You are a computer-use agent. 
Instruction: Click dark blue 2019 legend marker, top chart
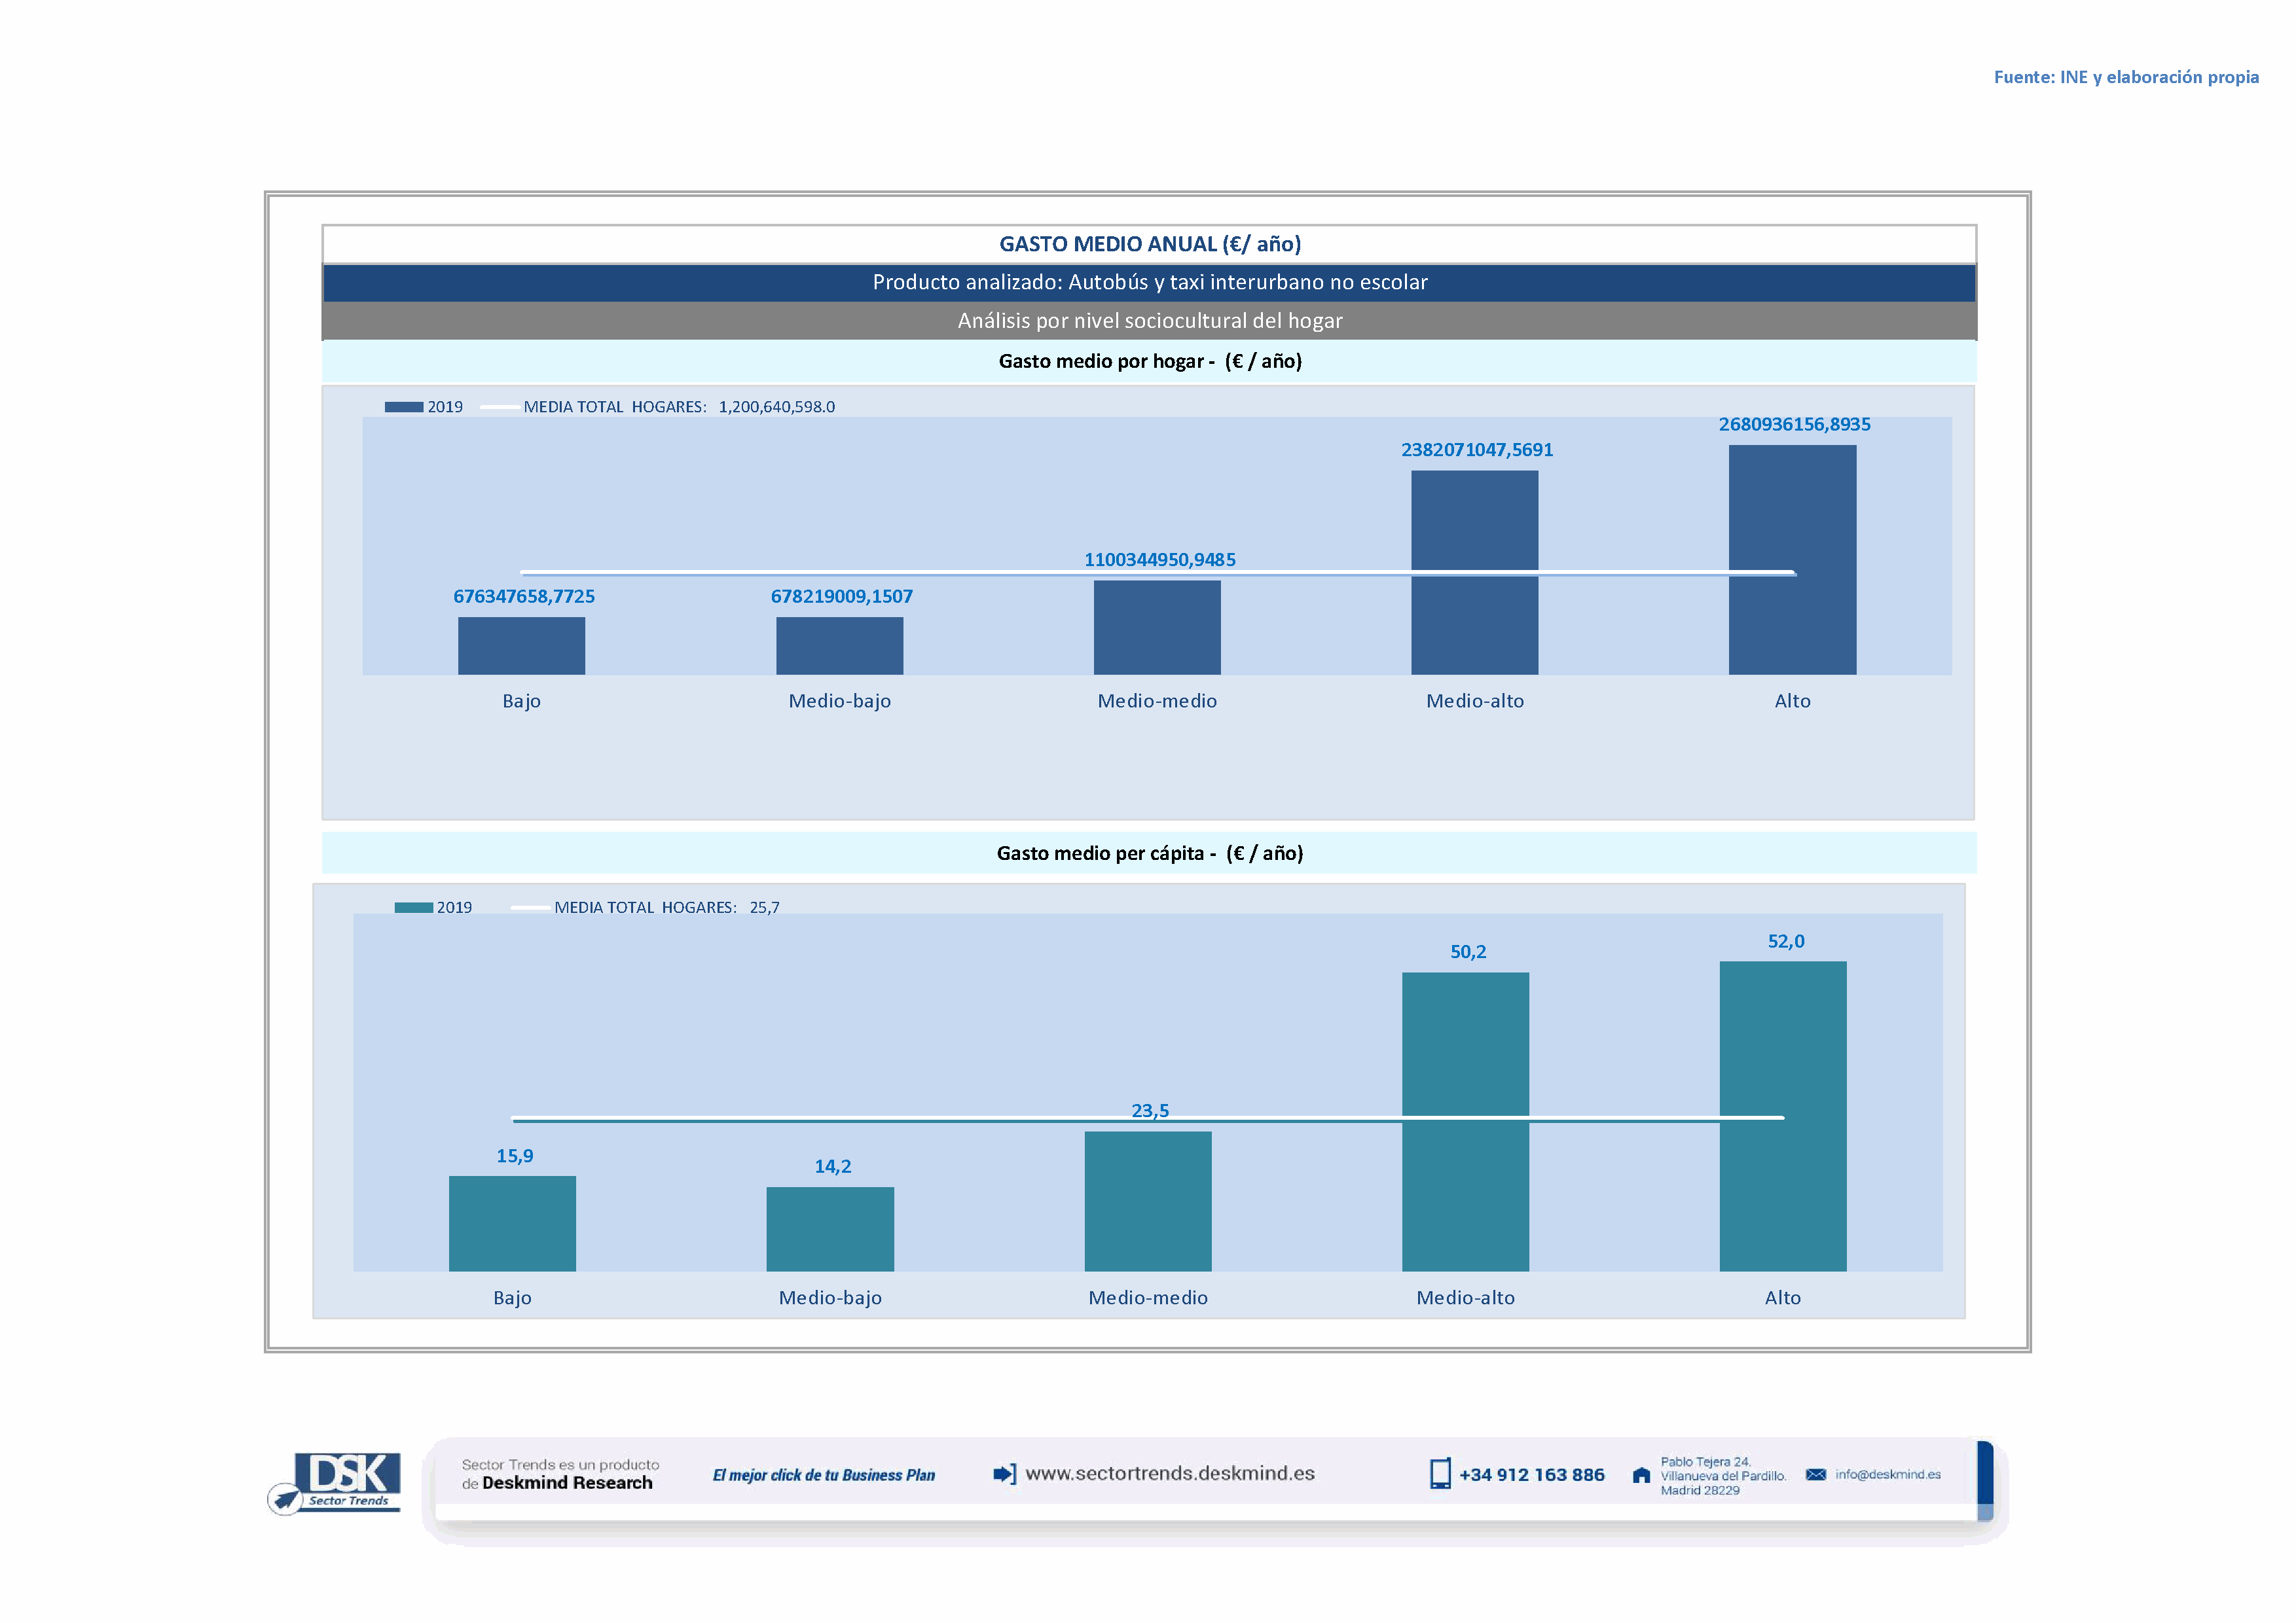click(x=404, y=407)
